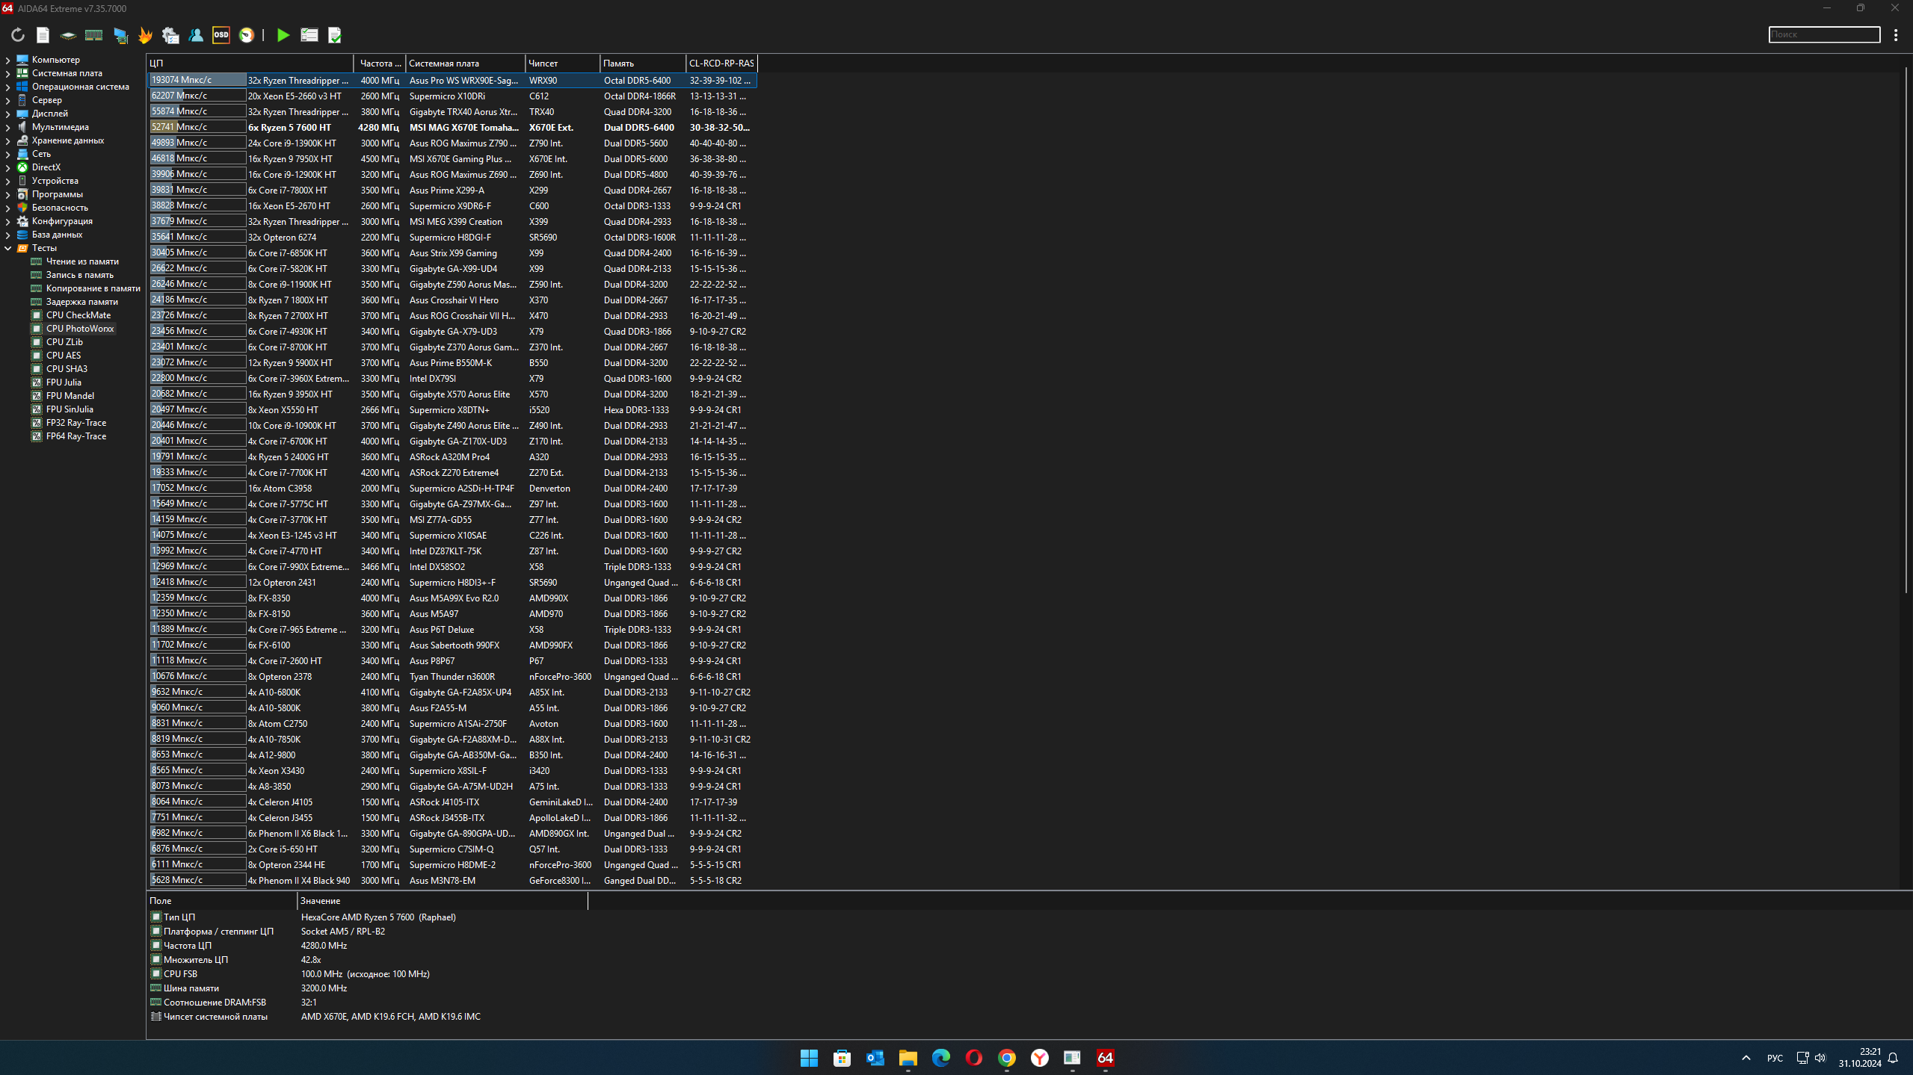Click the flame stability test icon

click(x=145, y=35)
